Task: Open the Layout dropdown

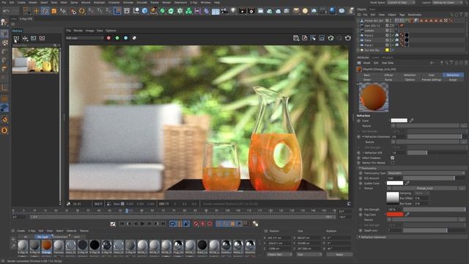Action: coord(448,2)
